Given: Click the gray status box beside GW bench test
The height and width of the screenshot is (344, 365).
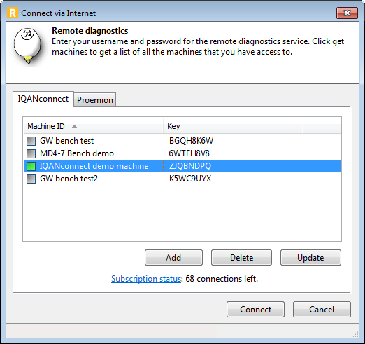Looking at the screenshot, I should pyautogui.click(x=31, y=141).
